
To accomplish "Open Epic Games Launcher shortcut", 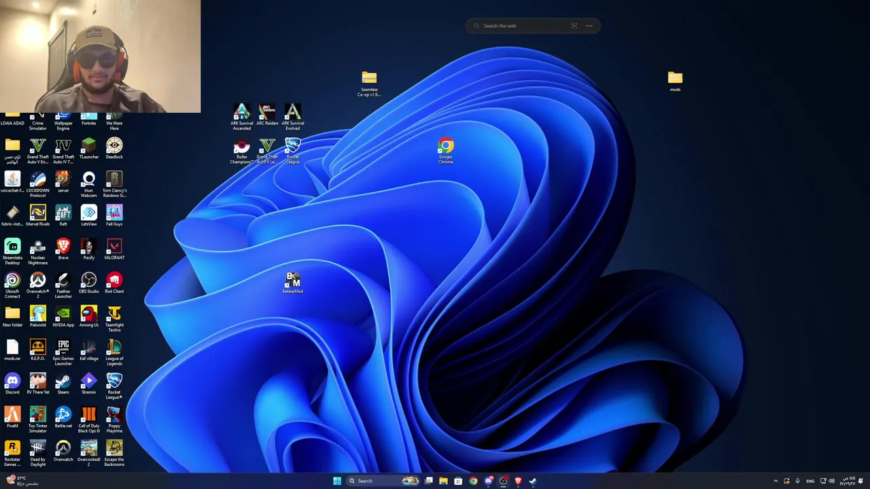I will click(x=63, y=352).
